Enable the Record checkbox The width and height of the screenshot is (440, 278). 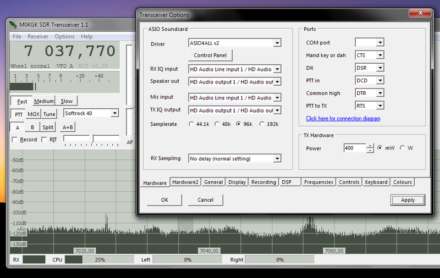click(14, 140)
